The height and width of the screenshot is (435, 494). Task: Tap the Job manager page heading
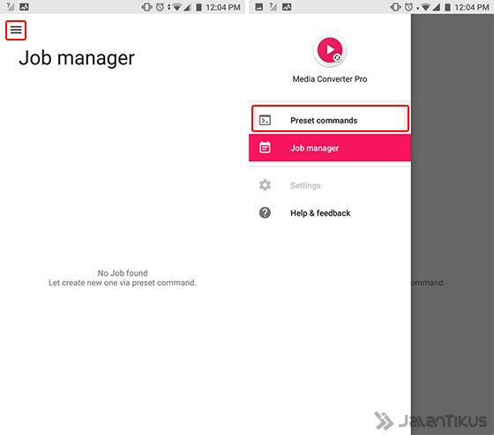[x=77, y=58]
